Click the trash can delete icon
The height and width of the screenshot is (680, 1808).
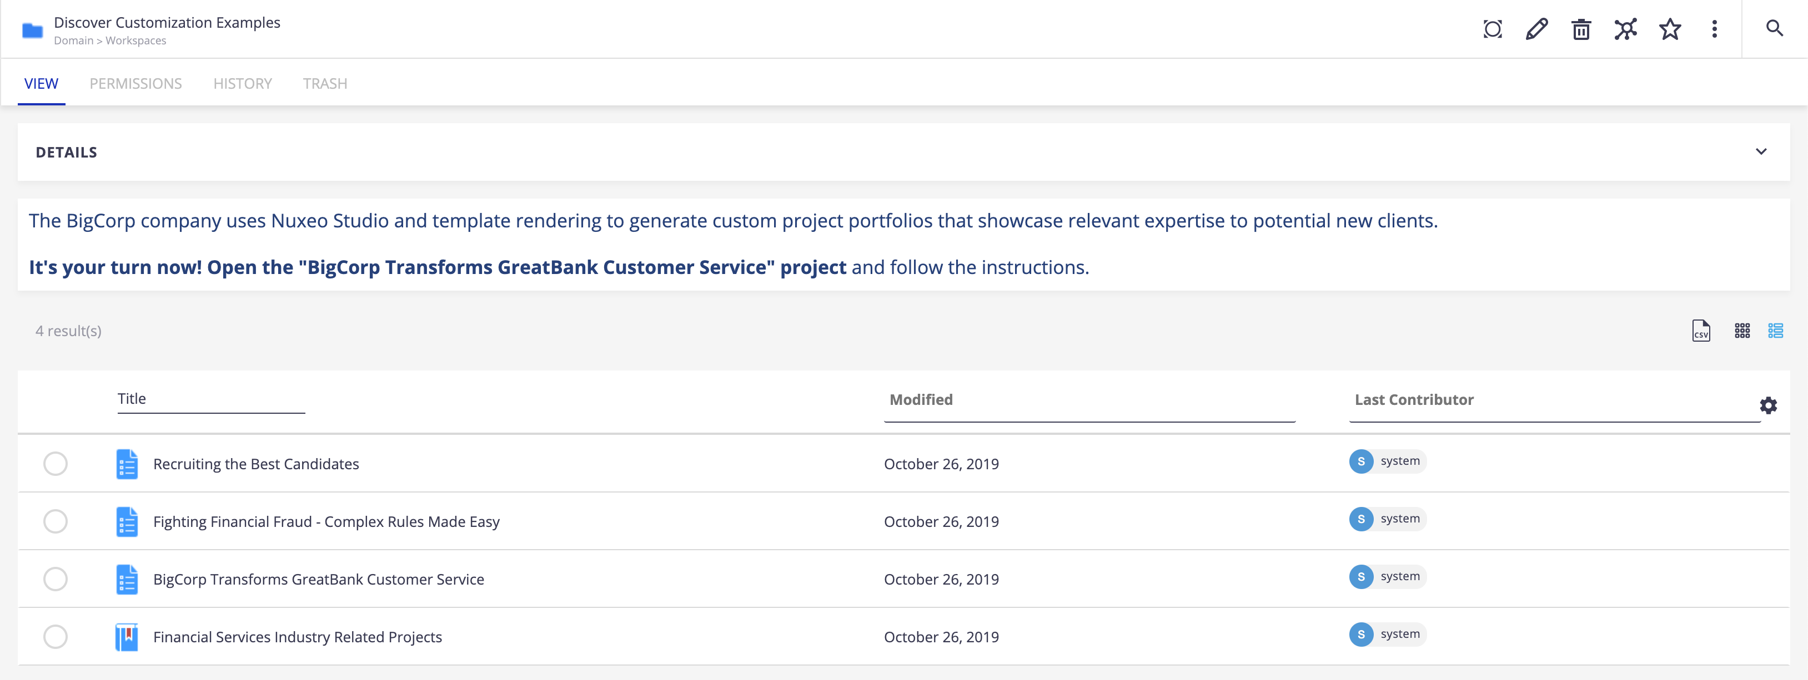point(1581,29)
